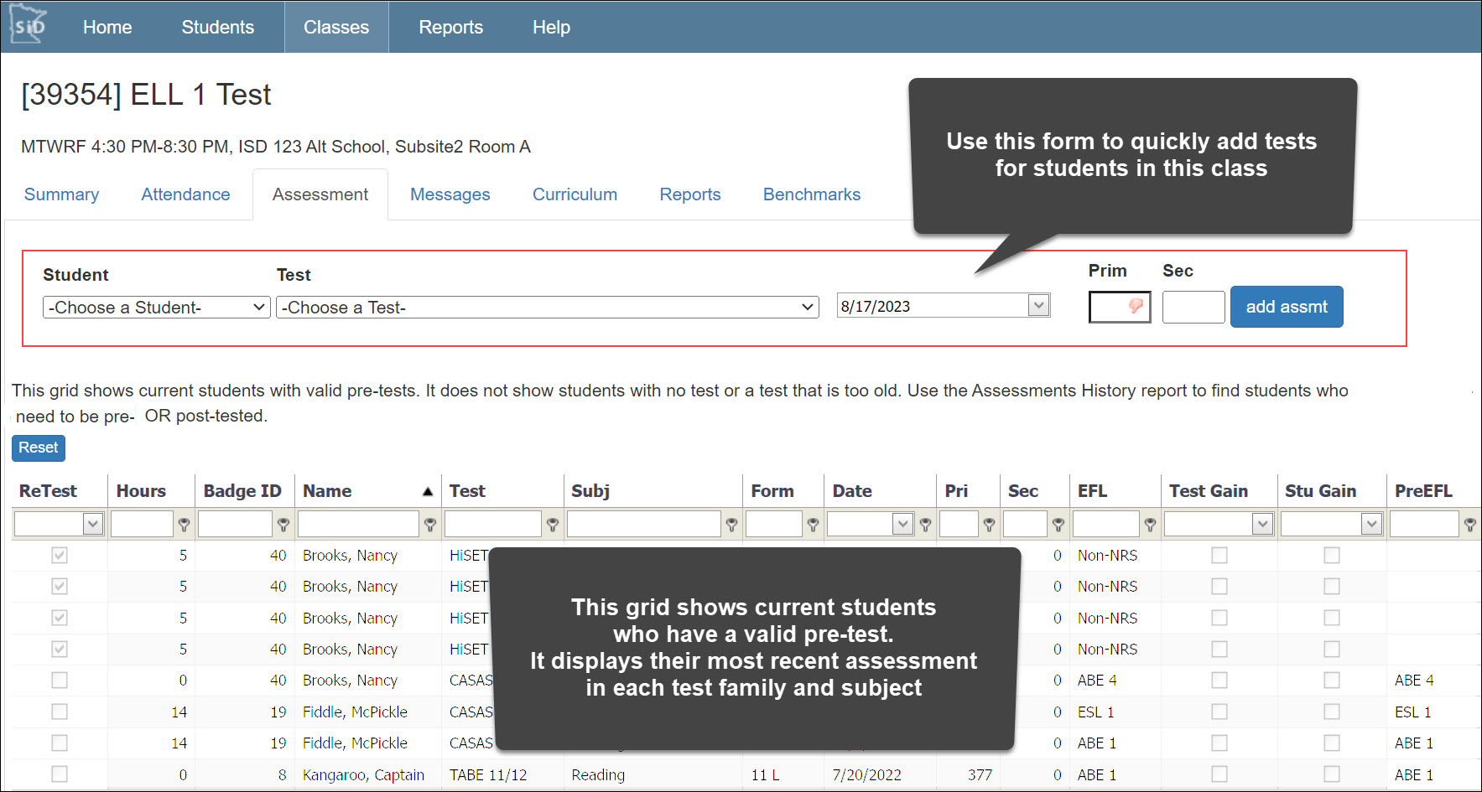
Task: Click the filter funnel icon in the Name column
Action: (430, 524)
